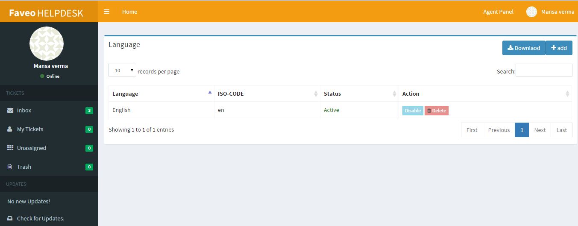Switch to Agent Panel

pyautogui.click(x=498, y=12)
